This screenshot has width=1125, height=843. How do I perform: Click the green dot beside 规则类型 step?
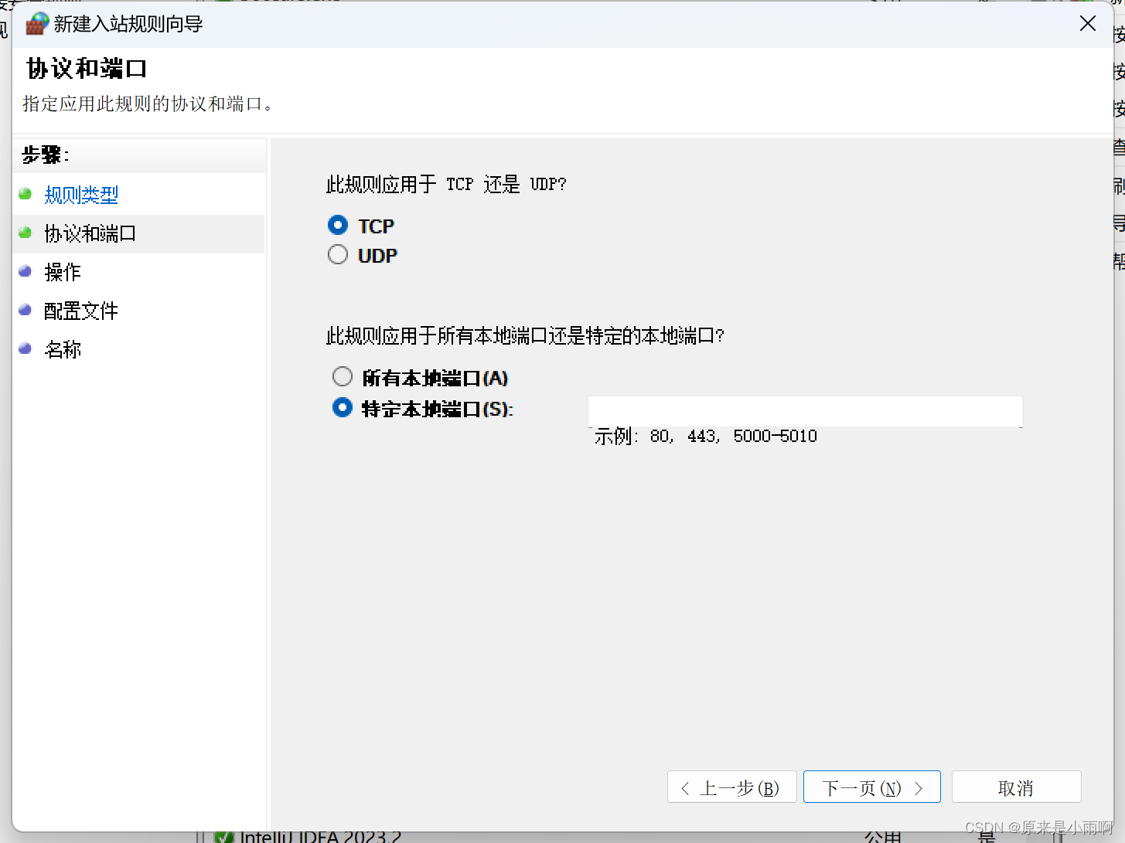[x=24, y=194]
